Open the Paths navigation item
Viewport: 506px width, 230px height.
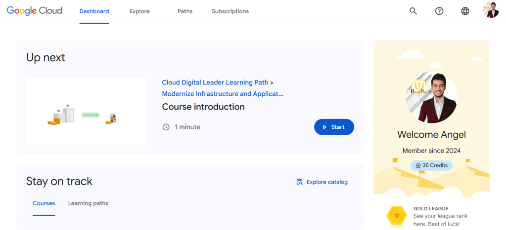[x=185, y=11]
